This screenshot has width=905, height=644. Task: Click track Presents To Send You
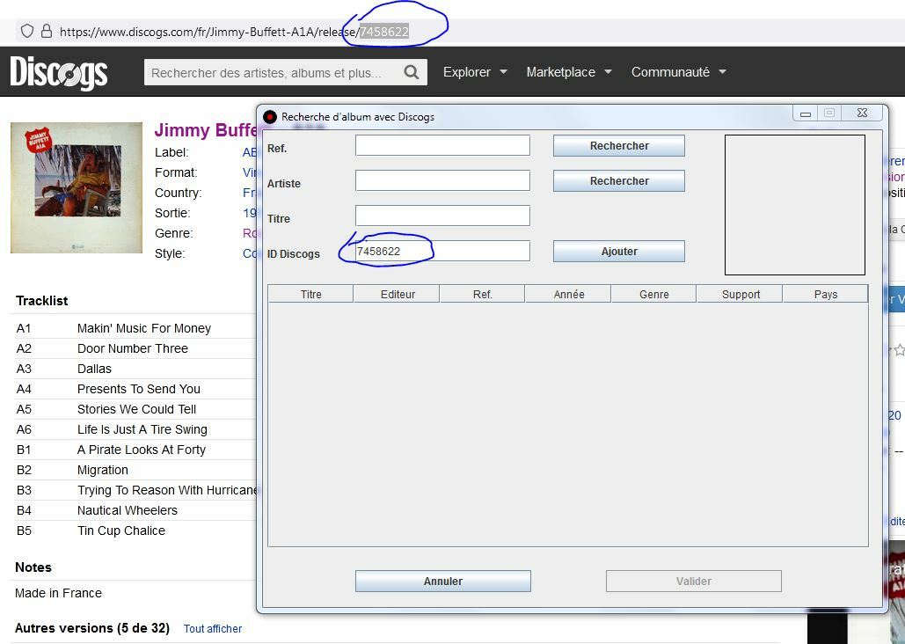pyautogui.click(x=139, y=389)
